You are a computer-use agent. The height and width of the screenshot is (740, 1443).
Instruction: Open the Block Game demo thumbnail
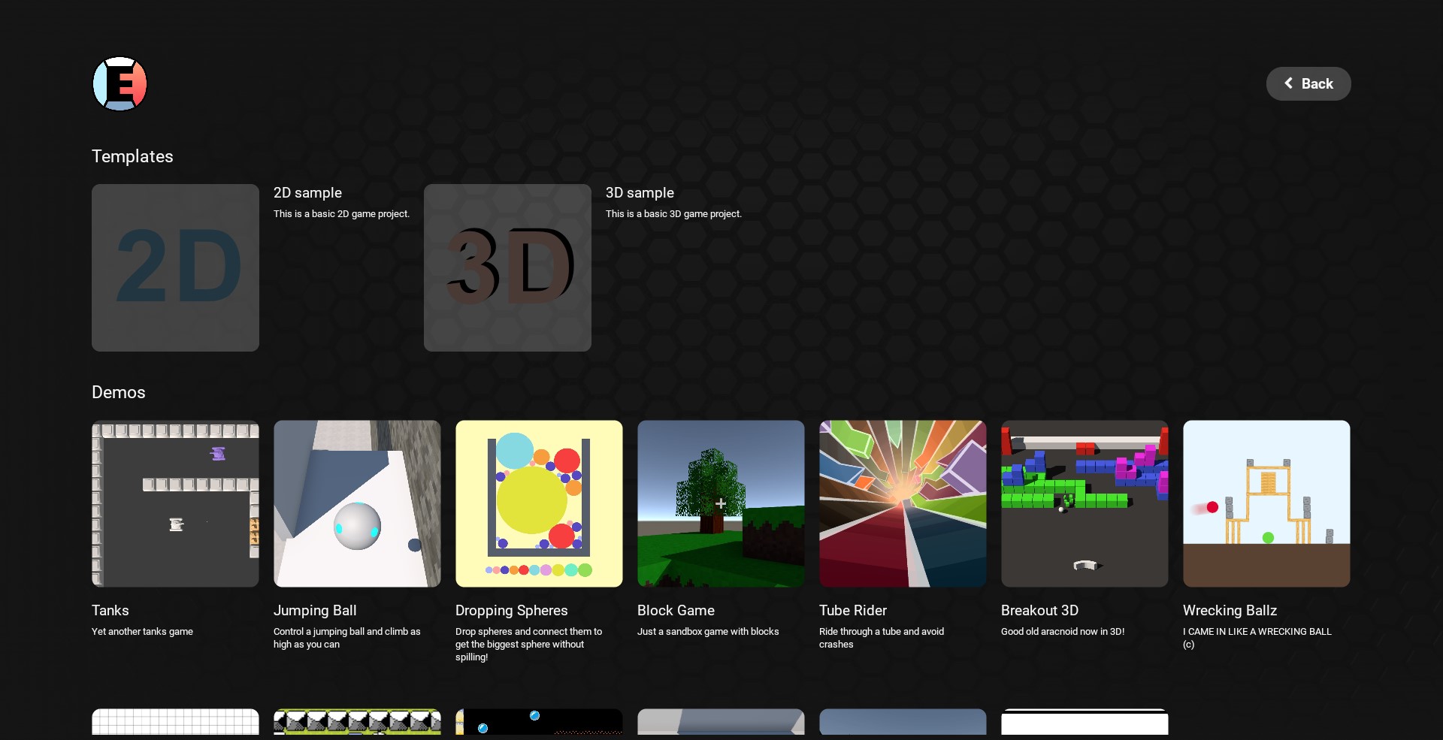721,503
